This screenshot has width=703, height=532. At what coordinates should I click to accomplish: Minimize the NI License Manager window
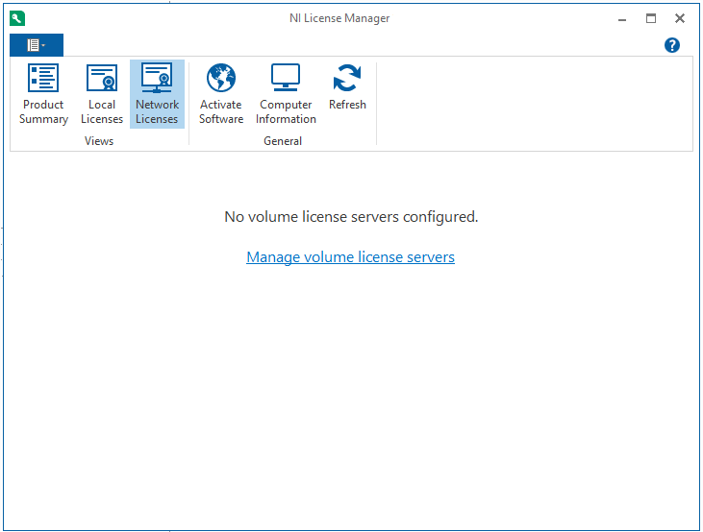[622, 19]
